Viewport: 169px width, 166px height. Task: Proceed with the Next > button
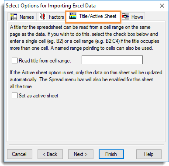[81, 154]
